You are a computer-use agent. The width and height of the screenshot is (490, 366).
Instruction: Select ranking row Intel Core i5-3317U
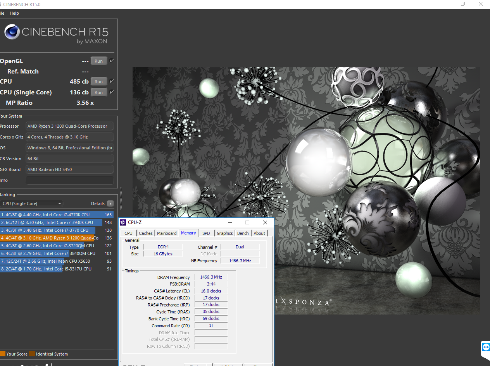point(57,269)
